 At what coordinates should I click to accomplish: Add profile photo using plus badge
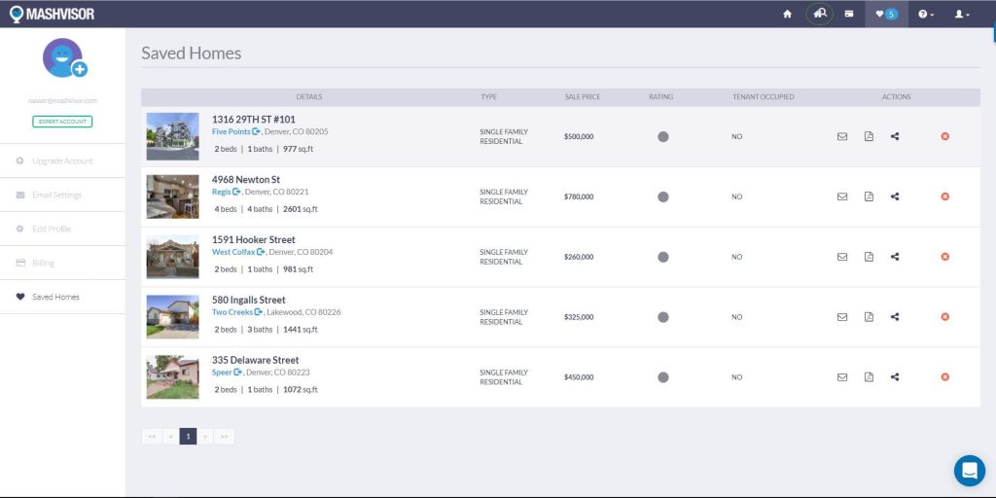(80, 69)
